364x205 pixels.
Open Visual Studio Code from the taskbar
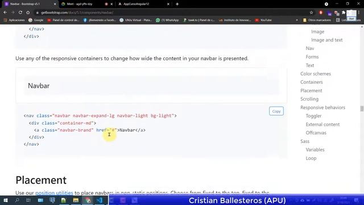(100, 200)
